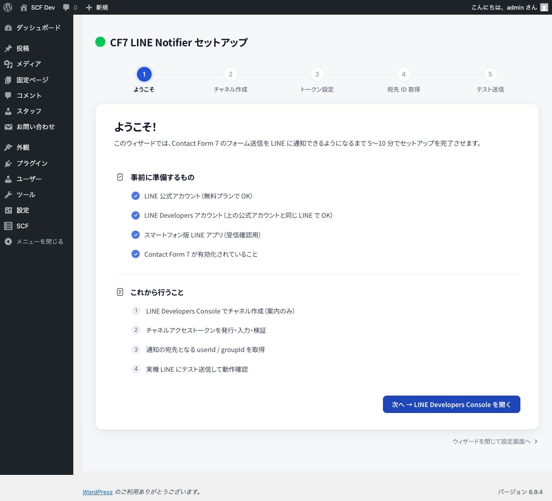Click the 固定ページ pages icon

(x=8, y=80)
